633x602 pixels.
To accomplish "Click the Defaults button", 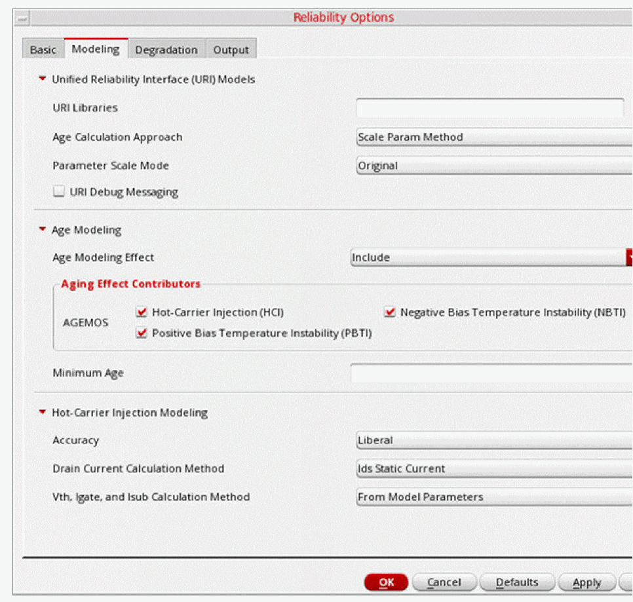I will [517, 582].
